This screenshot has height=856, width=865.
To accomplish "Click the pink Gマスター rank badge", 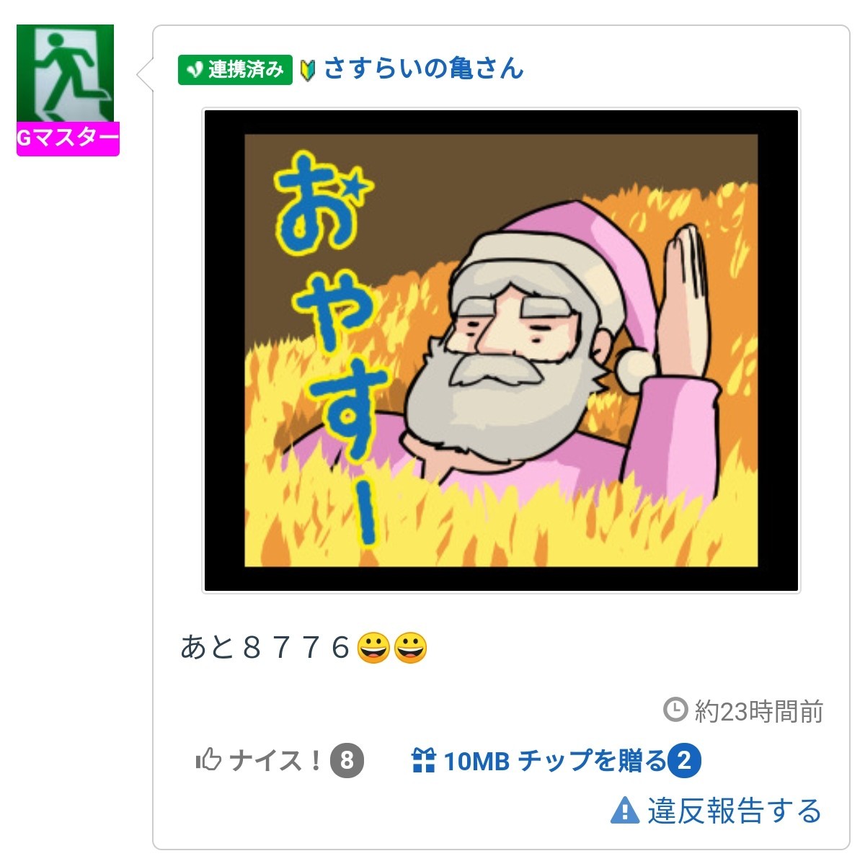I will coord(68,138).
